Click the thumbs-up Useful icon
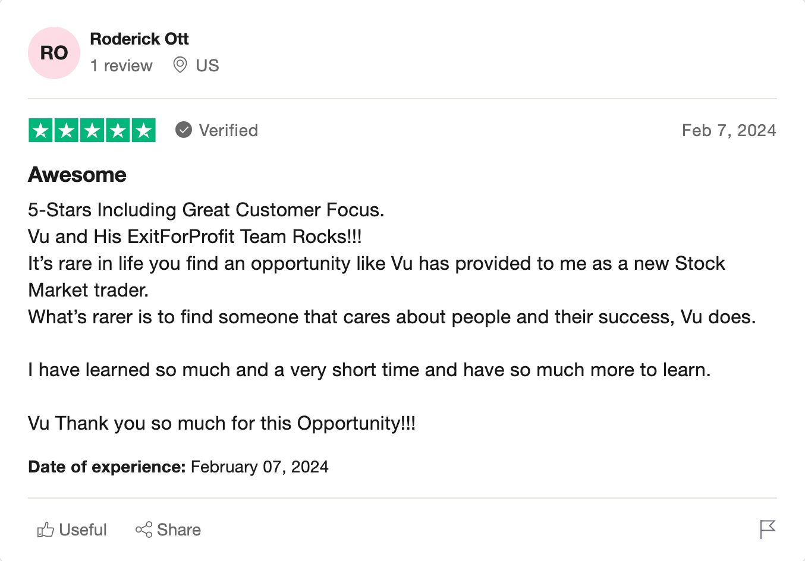Viewport: 805px width, 561px height. pos(45,530)
